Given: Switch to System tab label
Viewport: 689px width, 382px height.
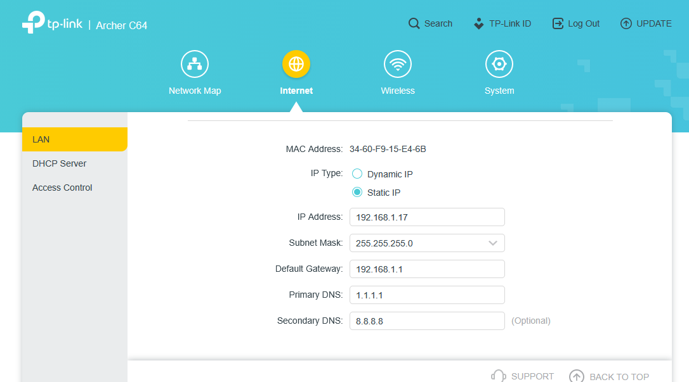Looking at the screenshot, I should (499, 91).
